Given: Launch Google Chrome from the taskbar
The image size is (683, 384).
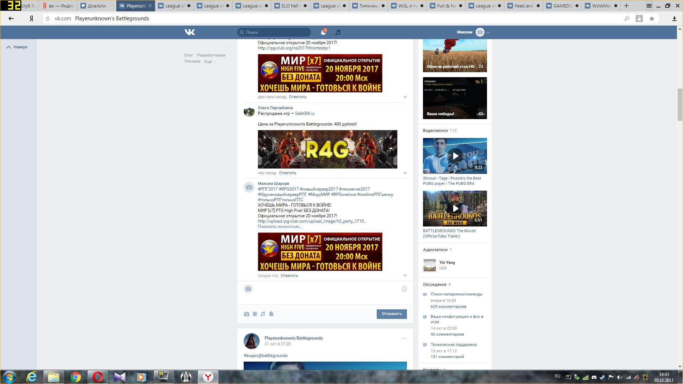Looking at the screenshot, I should click(75, 377).
